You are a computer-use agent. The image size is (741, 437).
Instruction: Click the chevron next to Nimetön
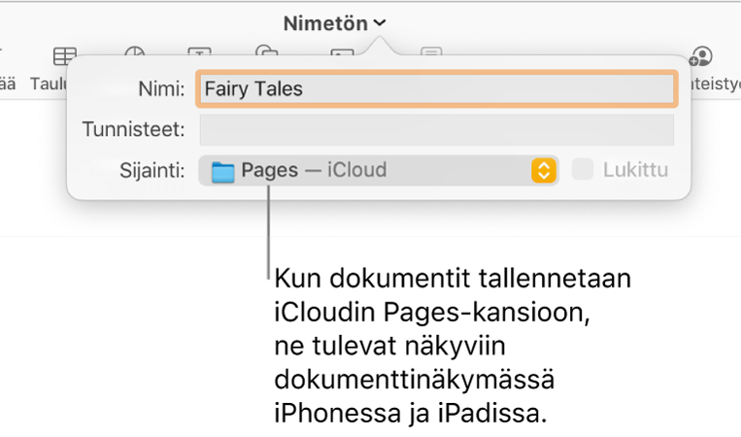click(x=380, y=22)
